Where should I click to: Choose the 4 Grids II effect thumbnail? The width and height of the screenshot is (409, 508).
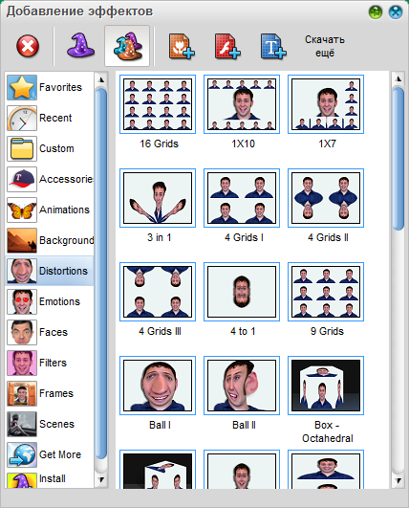[326, 198]
